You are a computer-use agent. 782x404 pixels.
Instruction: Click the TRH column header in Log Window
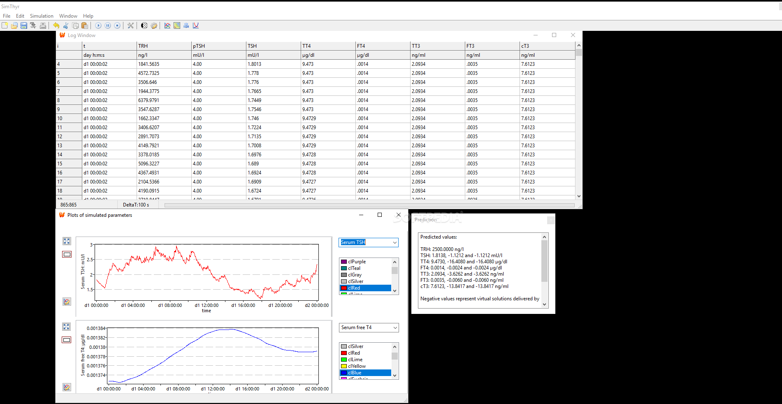coord(164,46)
